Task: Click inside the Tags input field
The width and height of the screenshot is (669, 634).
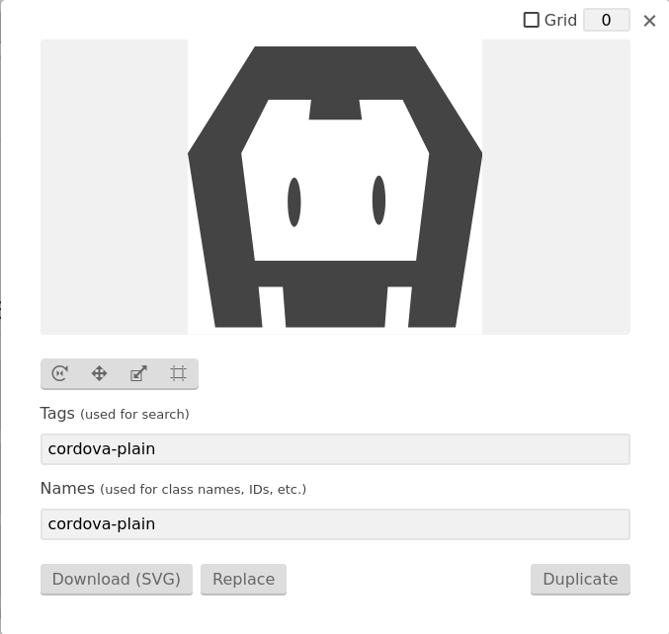Action: pos(335,449)
